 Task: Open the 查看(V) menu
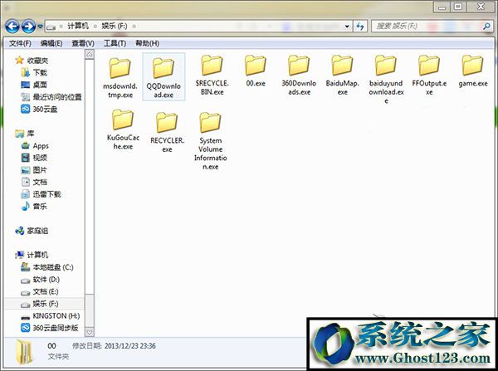[x=83, y=43]
